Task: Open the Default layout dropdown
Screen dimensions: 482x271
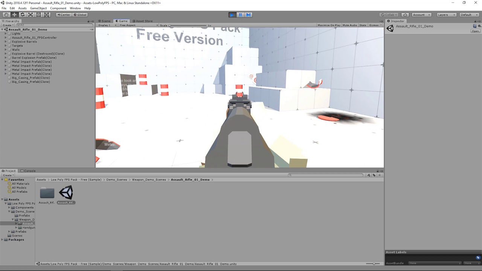Action: 469,15
